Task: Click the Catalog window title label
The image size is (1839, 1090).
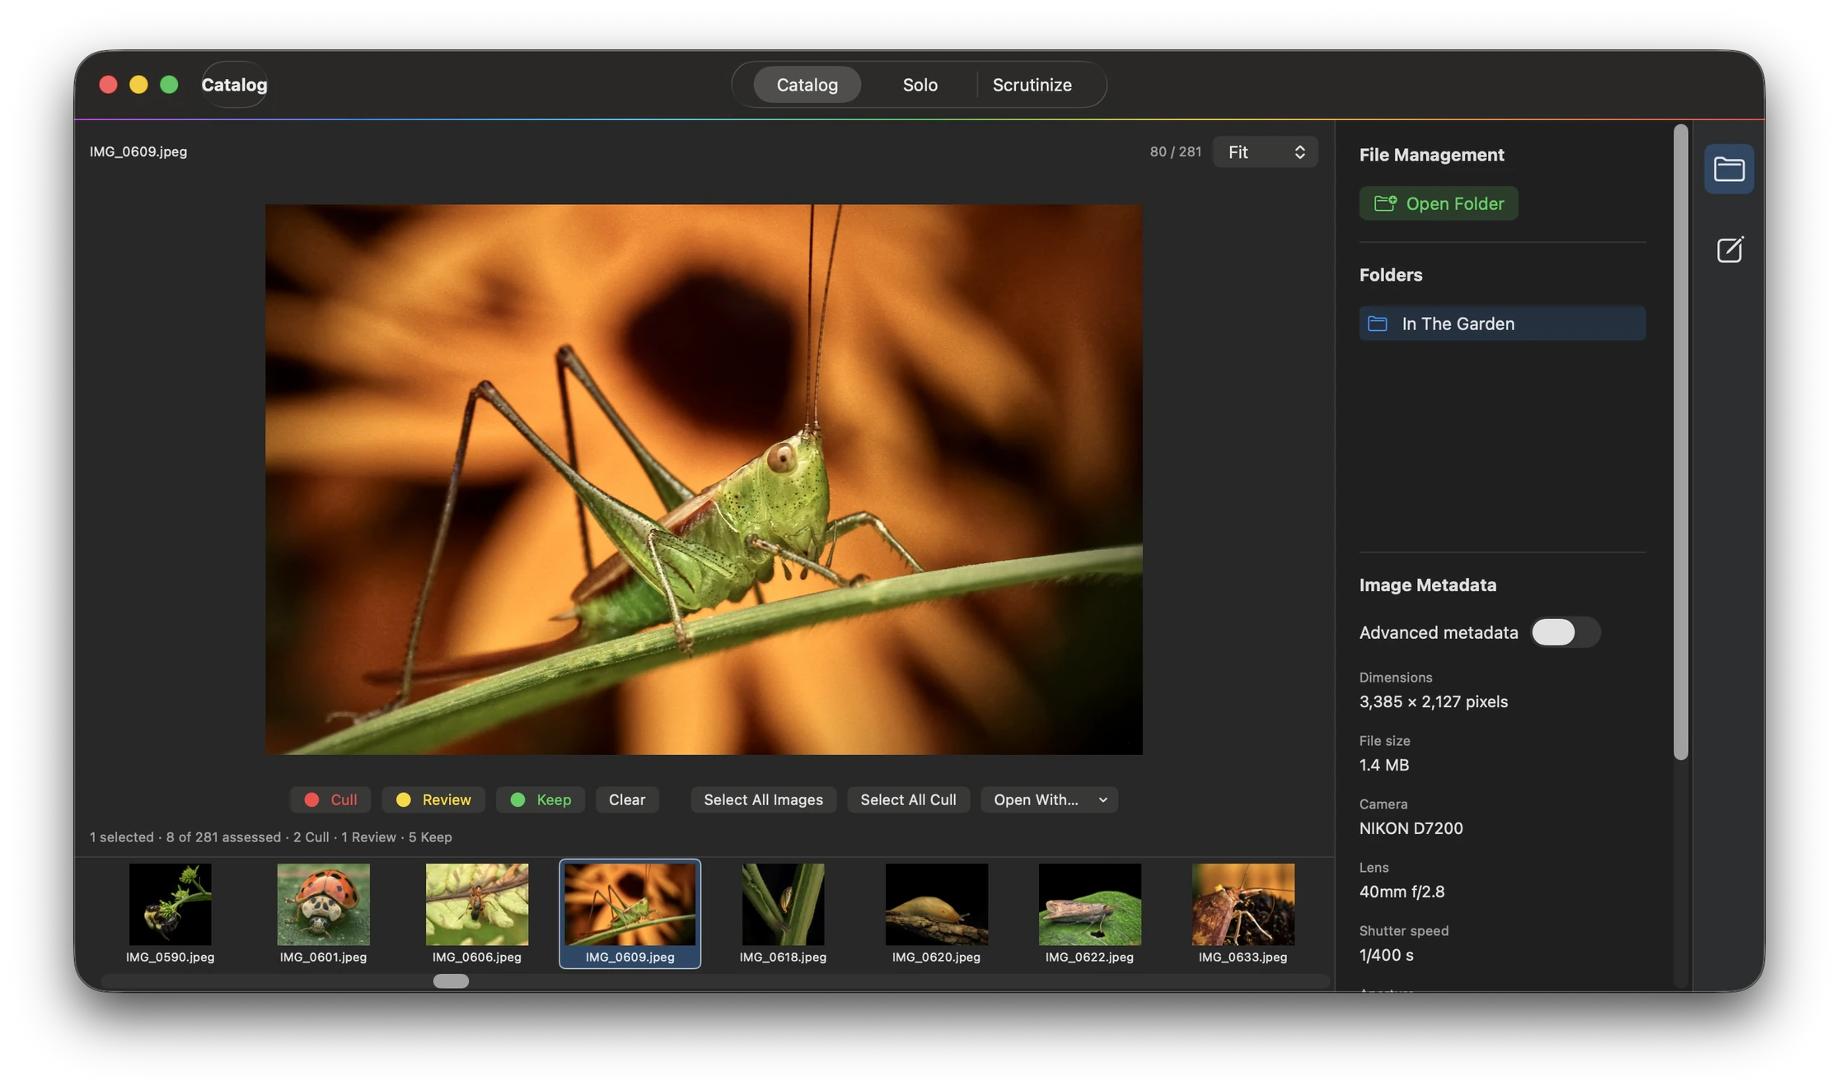Action: (234, 85)
